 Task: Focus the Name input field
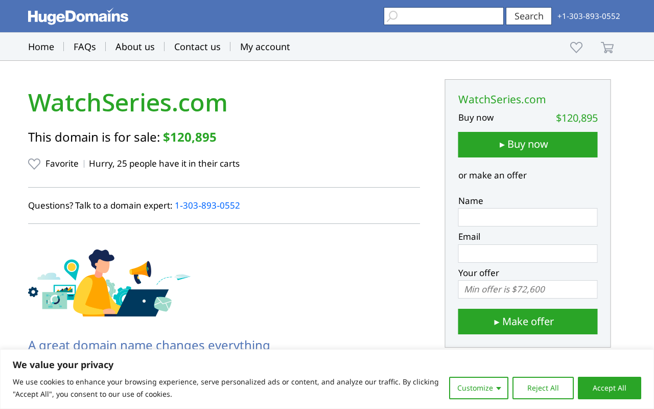coord(528,217)
